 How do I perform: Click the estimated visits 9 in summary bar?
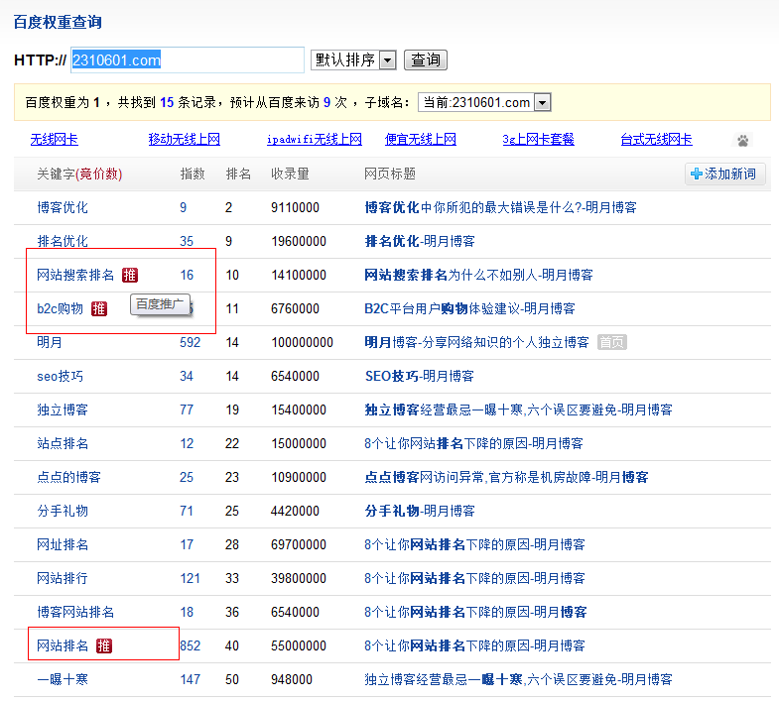tap(326, 102)
